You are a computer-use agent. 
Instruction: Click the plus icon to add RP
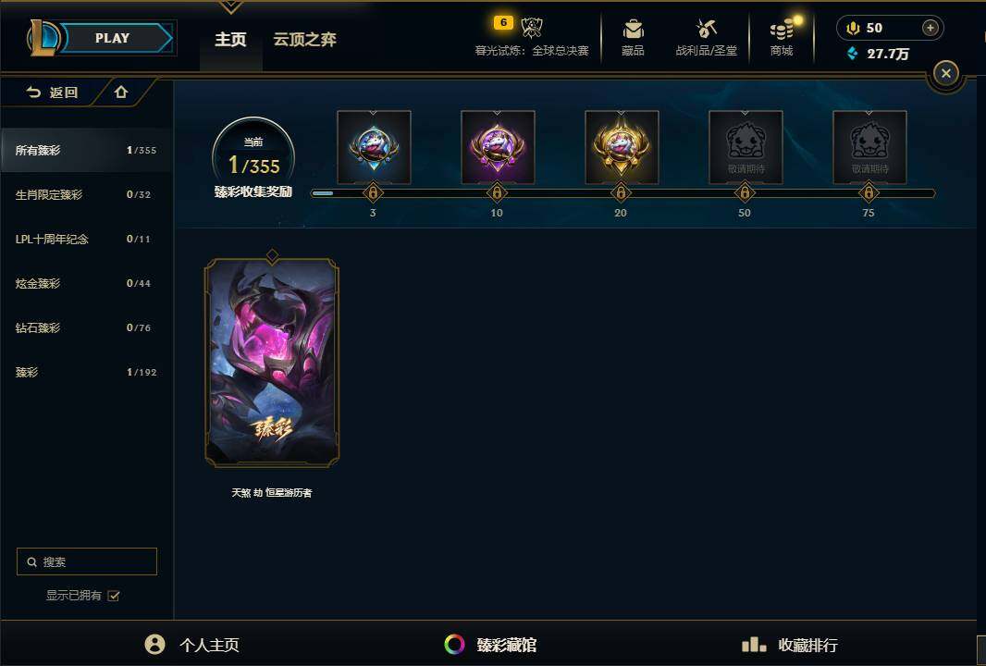(x=930, y=28)
